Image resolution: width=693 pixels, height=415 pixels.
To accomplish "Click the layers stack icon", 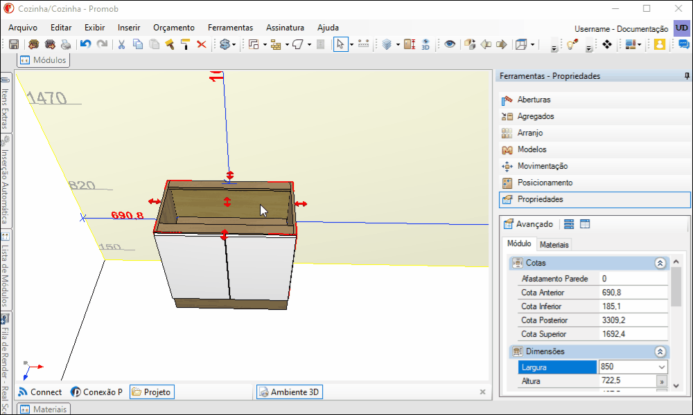I will tap(387, 44).
